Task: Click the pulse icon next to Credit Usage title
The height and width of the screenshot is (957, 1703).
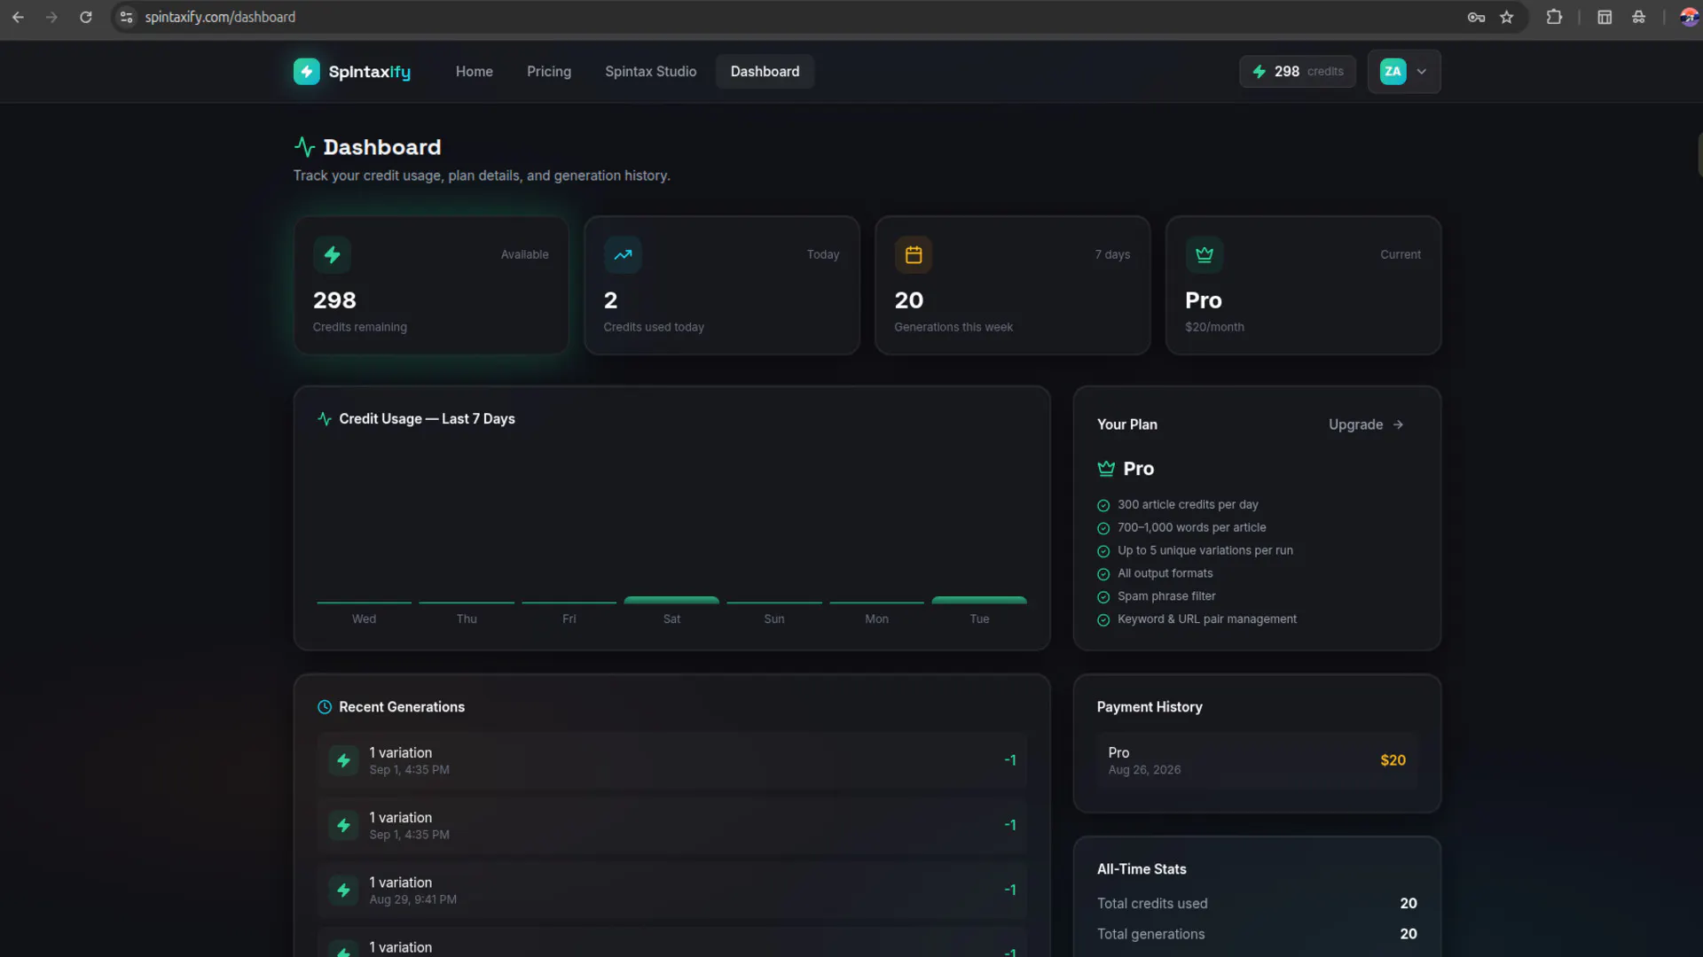Action: [x=325, y=419]
